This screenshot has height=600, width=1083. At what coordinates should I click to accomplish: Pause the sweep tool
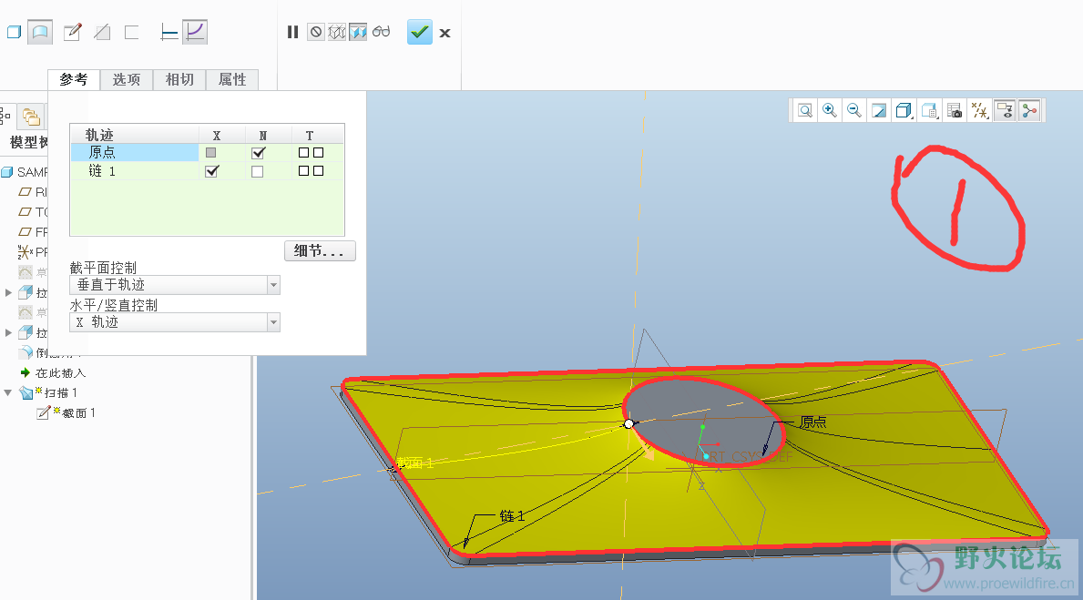[293, 32]
